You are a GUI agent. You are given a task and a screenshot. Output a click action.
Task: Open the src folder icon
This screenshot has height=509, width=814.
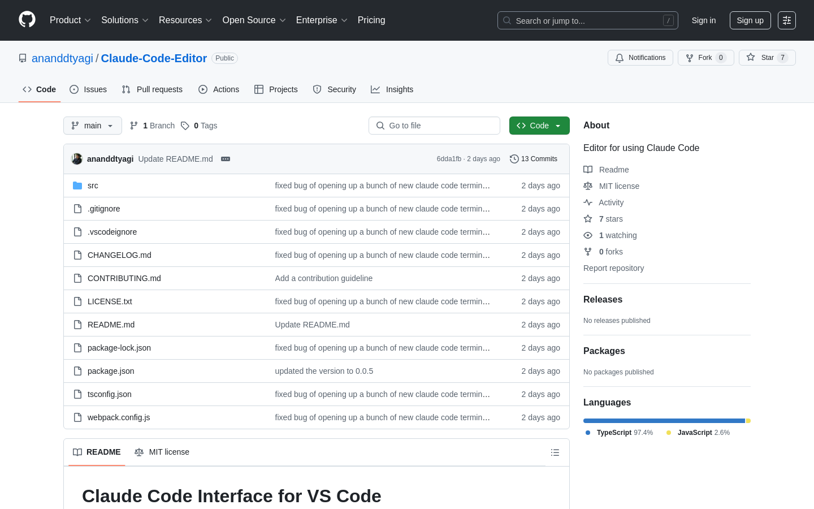click(77, 186)
